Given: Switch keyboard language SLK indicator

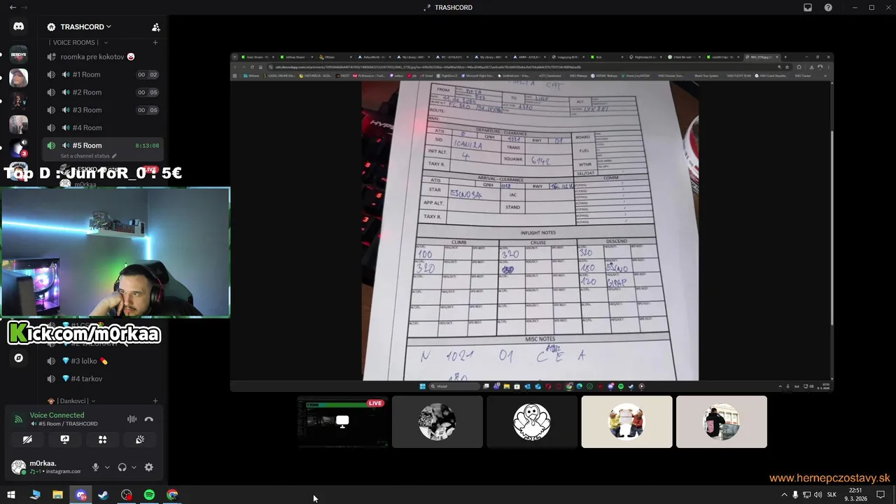Looking at the screenshot, I should click(x=832, y=495).
